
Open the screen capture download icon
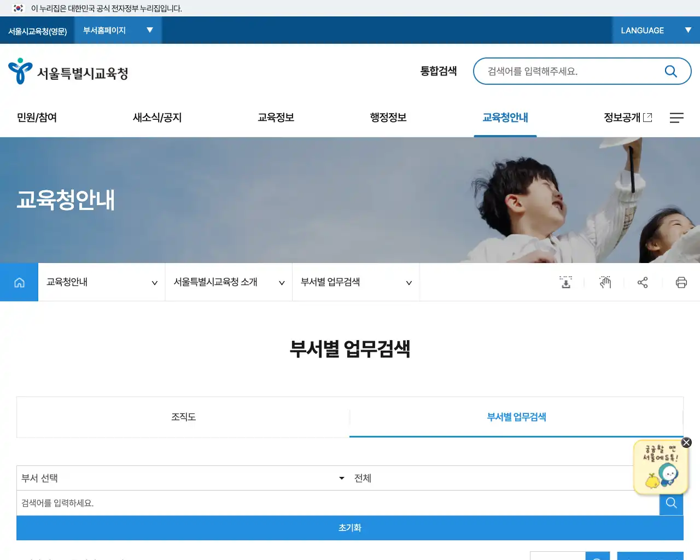pyautogui.click(x=565, y=282)
